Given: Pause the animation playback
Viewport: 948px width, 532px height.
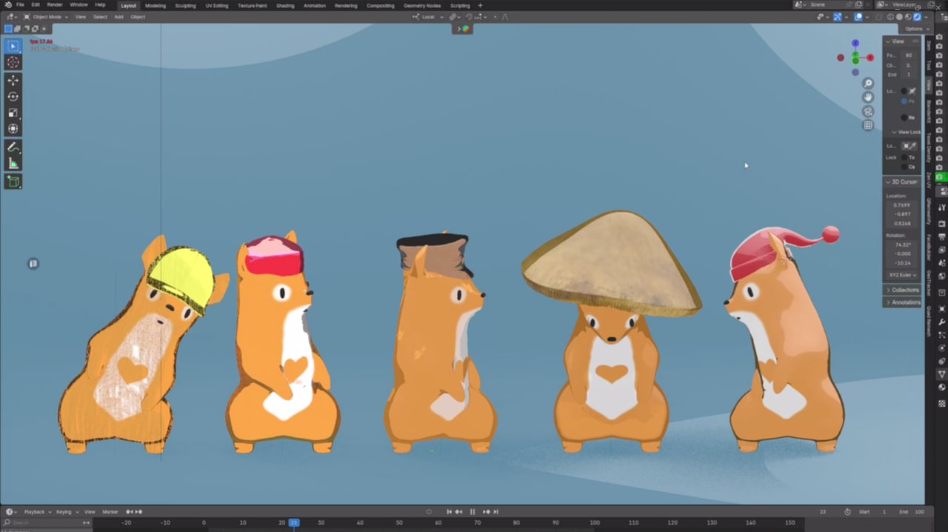Looking at the screenshot, I should (x=473, y=511).
